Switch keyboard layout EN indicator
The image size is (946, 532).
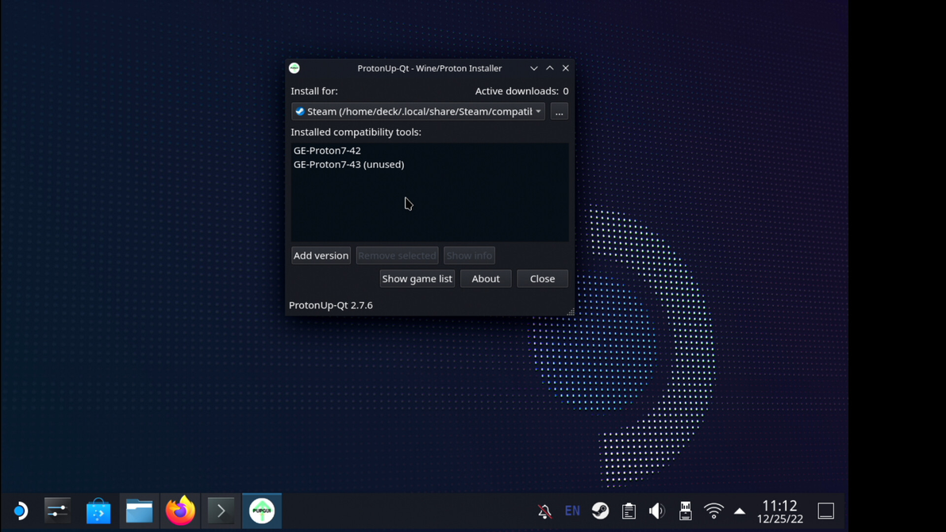(572, 511)
